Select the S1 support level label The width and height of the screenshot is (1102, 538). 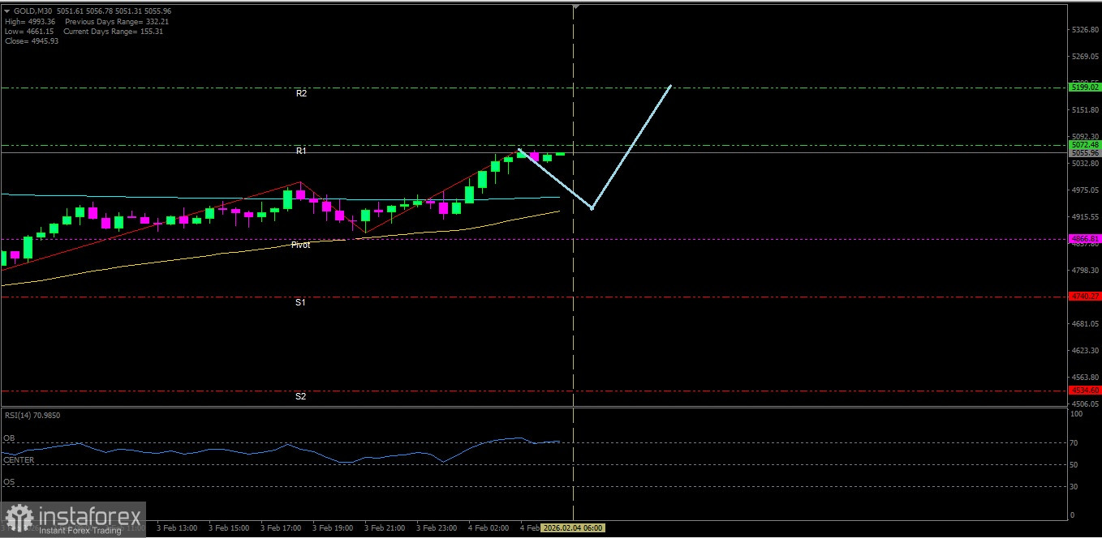(x=300, y=302)
